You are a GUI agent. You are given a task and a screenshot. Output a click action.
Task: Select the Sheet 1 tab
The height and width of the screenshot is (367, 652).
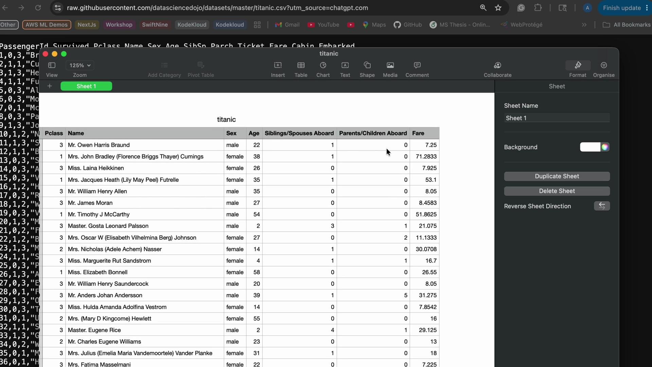pyautogui.click(x=86, y=86)
